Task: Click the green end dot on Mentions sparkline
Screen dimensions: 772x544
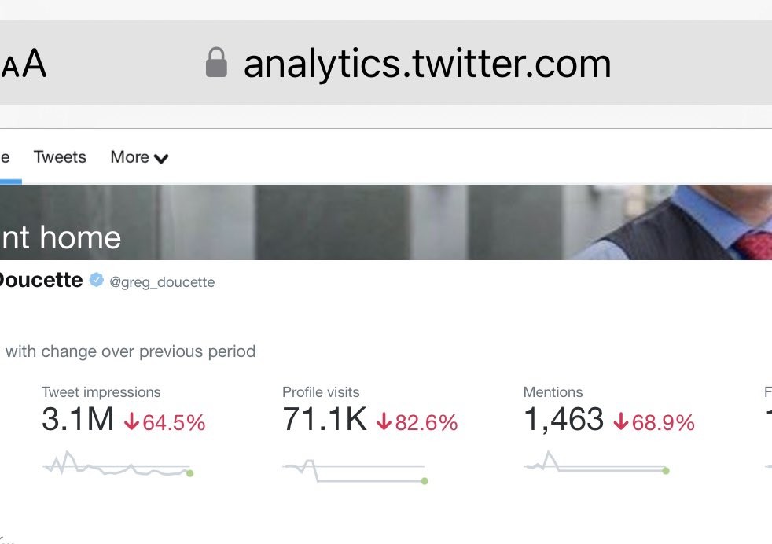Action: pos(666,471)
